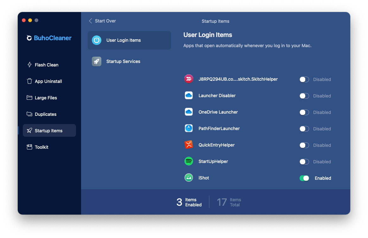
Task: Select the Startup Items sidebar entry
Action: [x=49, y=130]
